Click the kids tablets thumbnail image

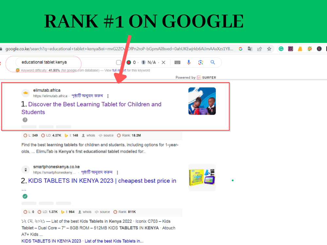(x=202, y=177)
